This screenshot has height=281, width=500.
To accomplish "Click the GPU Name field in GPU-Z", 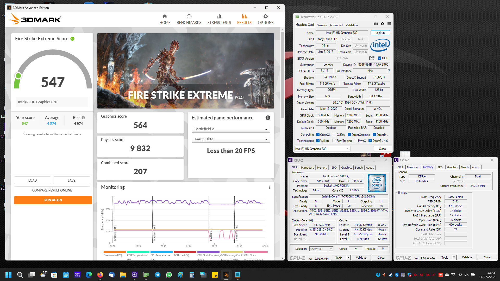I will coord(342,33).
